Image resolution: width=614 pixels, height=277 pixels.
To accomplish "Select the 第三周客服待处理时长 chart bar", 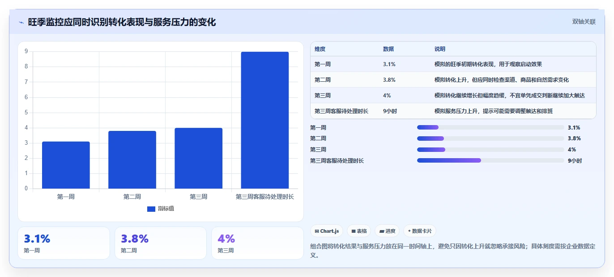I will [x=265, y=120].
